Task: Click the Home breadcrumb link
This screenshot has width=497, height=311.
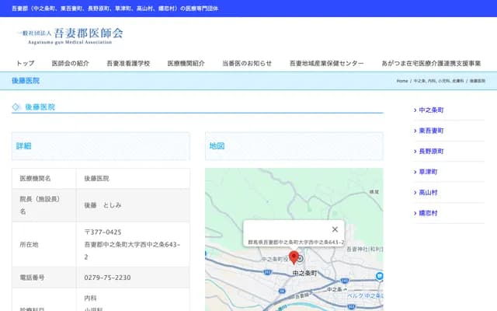Action: click(402, 81)
